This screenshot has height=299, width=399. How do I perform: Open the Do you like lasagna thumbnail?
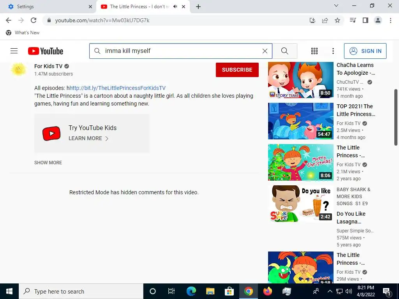click(x=300, y=203)
